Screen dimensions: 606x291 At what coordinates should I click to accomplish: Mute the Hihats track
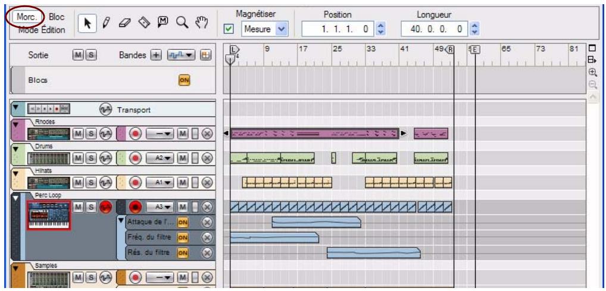coord(77,182)
